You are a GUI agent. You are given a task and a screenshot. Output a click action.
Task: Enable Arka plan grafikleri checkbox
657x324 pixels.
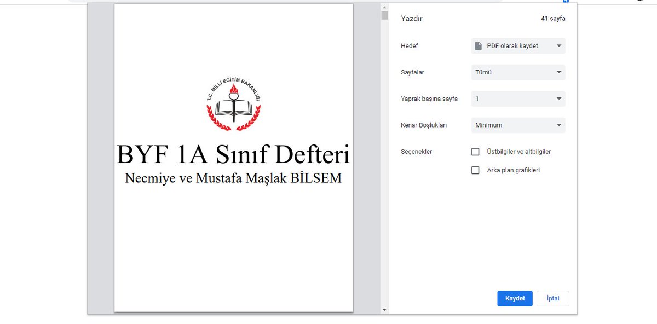475,170
